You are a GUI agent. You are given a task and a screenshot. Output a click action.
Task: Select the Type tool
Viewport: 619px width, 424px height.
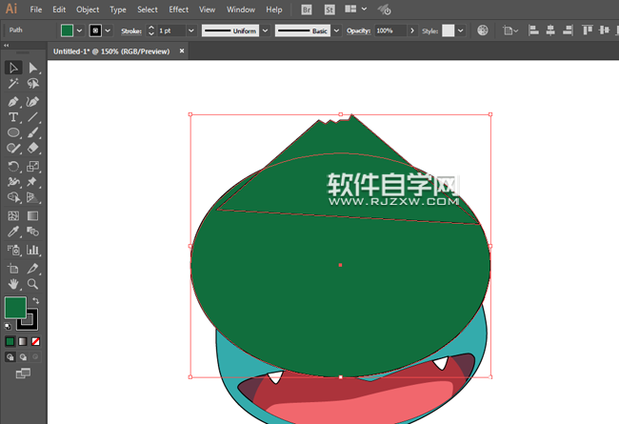click(x=13, y=117)
